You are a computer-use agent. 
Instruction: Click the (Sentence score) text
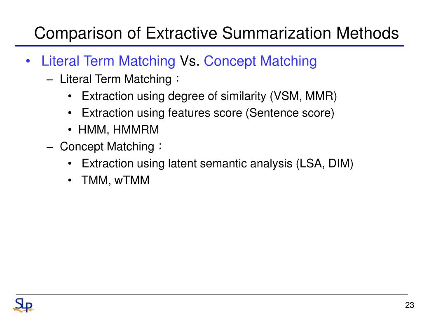290,113
